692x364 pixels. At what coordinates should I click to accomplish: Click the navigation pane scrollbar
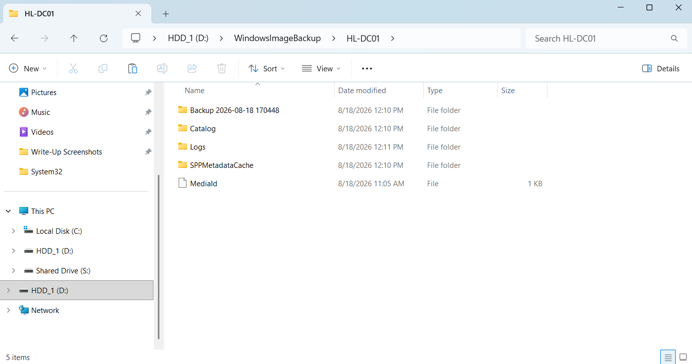coord(158,257)
